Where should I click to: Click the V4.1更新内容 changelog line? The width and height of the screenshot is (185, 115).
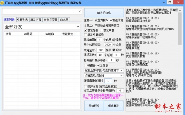pyautogui.click(x=142, y=62)
